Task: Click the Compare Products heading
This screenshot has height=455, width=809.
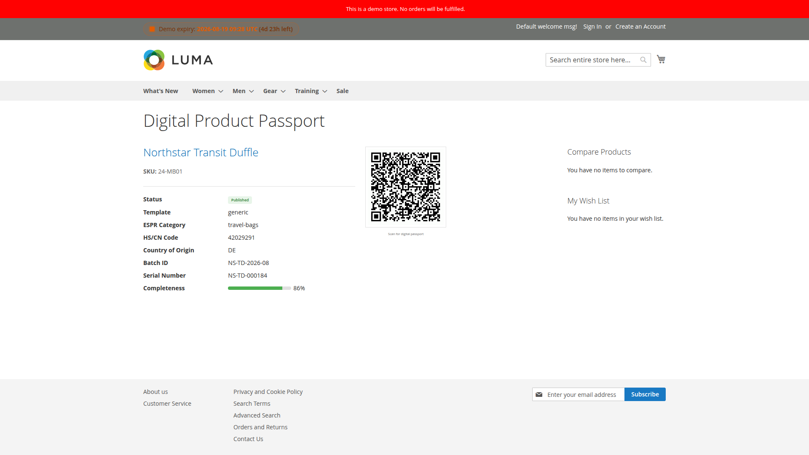Action: [599, 152]
